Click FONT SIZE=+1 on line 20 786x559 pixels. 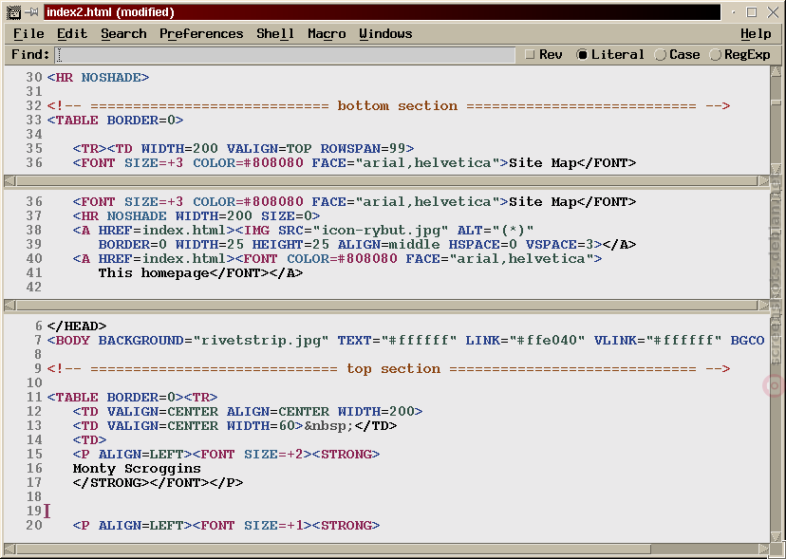253,526
